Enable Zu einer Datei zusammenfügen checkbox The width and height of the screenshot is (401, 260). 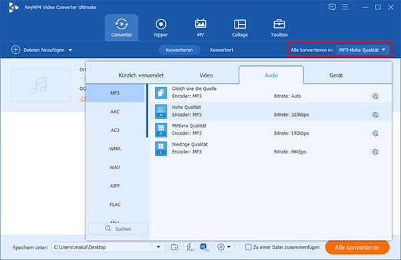click(x=248, y=247)
